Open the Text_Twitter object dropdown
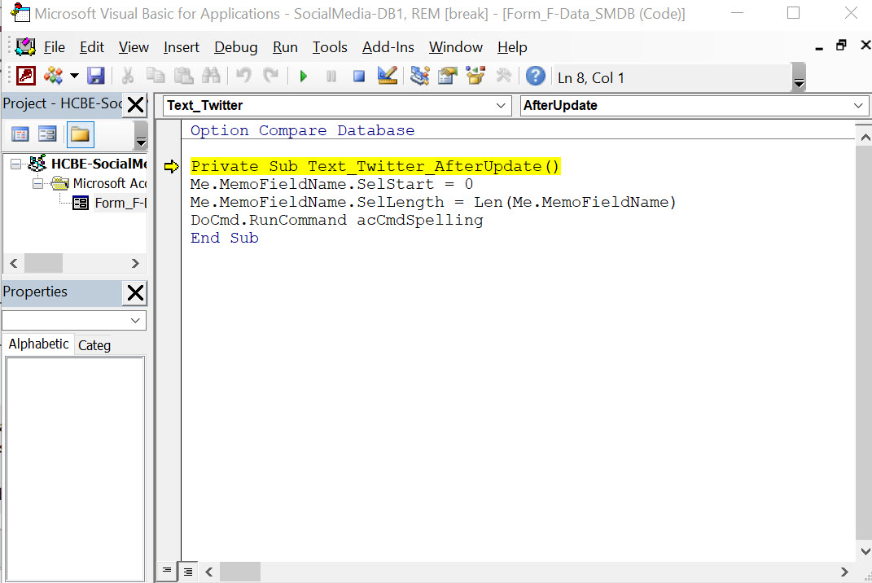 (x=501, y=105)
